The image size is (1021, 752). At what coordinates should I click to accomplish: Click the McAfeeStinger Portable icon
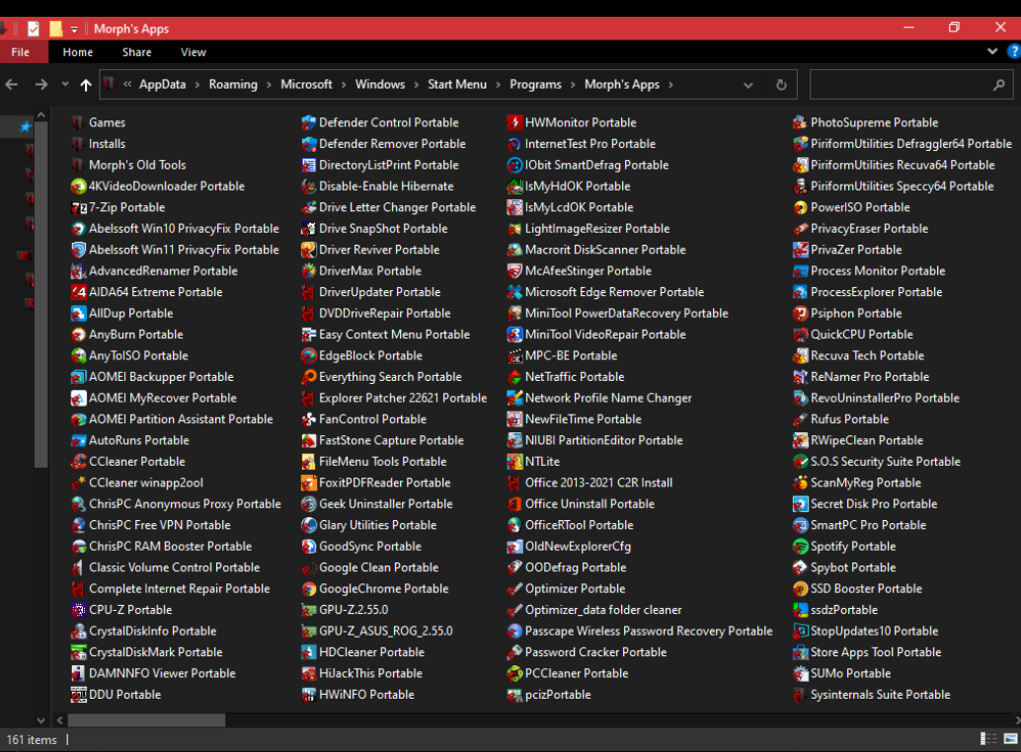(x=515, y=270)
